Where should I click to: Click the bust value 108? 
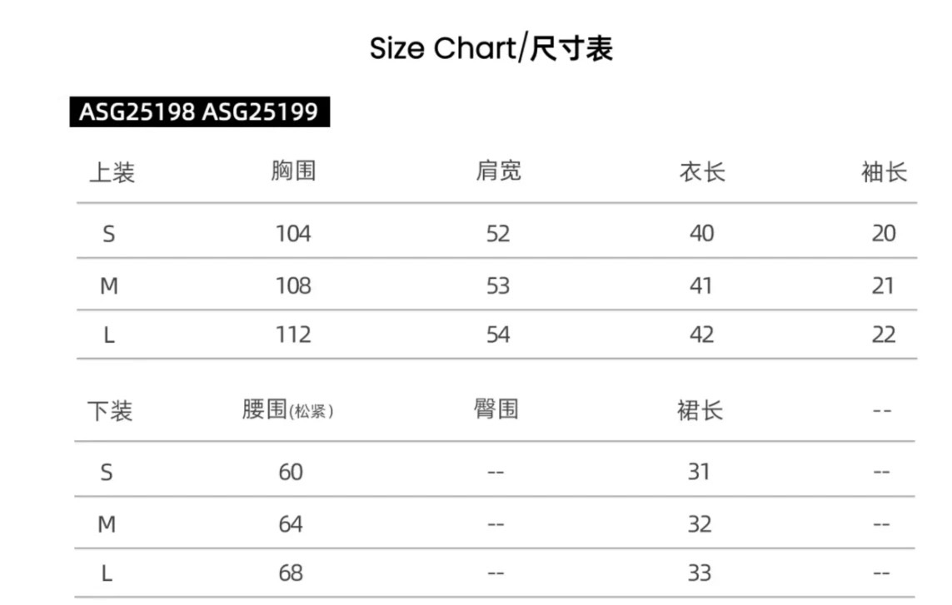(293, 285)
